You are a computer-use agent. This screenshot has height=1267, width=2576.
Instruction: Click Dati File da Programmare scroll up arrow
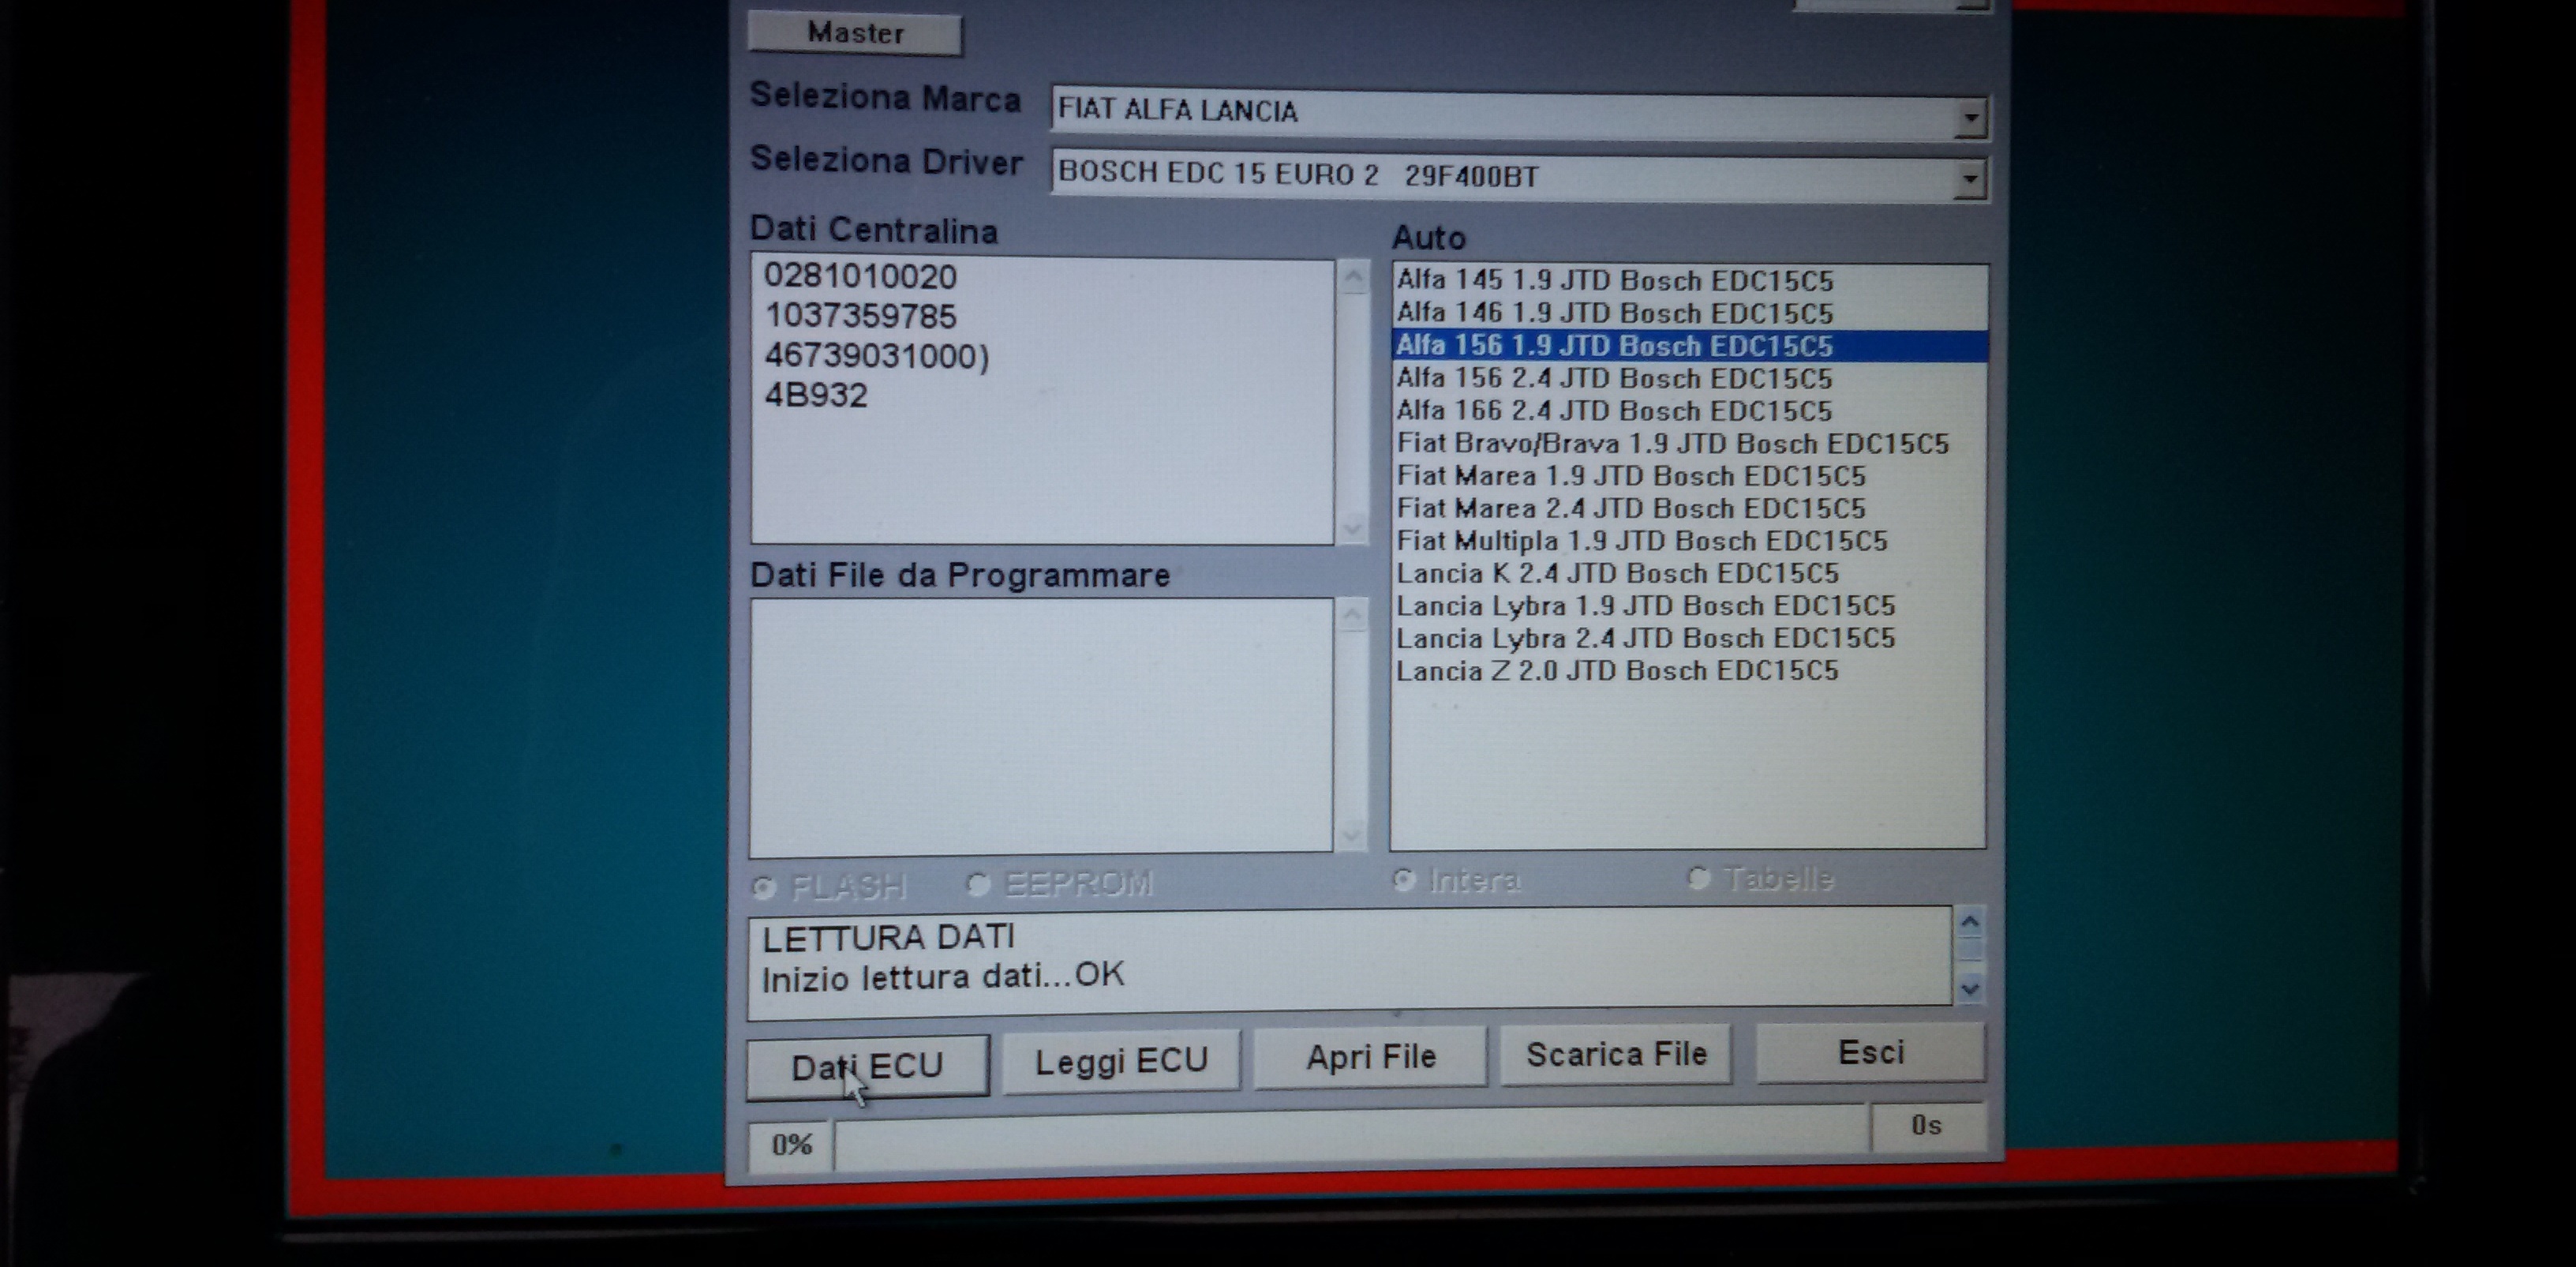click(1351, 614)
